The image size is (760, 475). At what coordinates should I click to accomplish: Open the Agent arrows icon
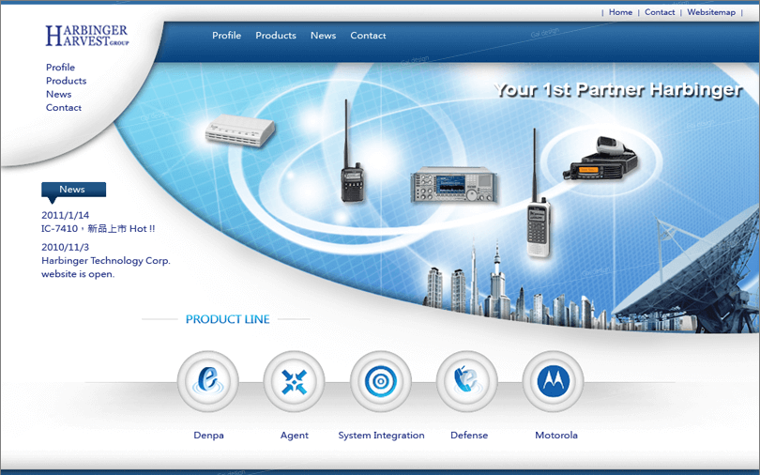295,381
